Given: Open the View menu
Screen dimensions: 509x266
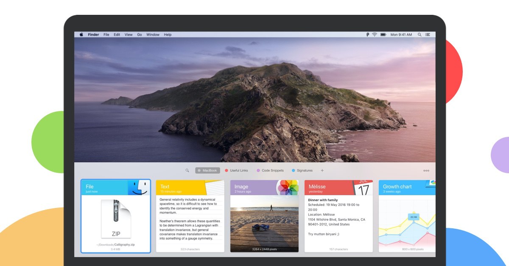Looking at the screenshot, I should (x=129, y=35).
